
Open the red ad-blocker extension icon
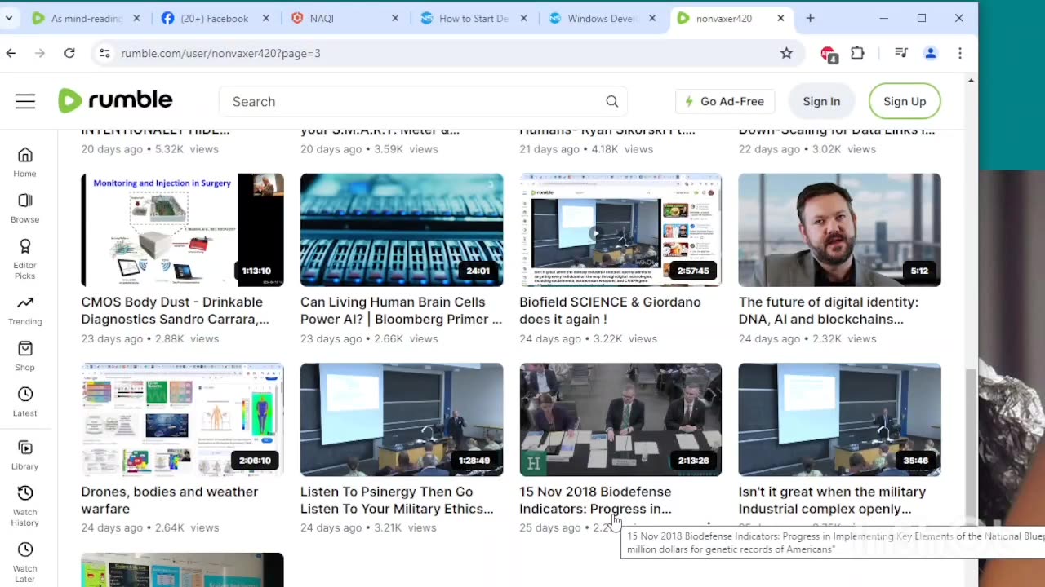(828, 54)
